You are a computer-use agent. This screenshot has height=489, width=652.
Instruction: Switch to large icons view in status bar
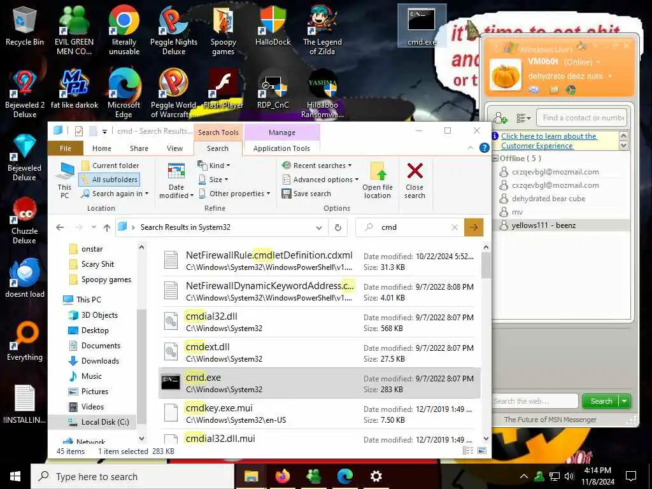482,451
